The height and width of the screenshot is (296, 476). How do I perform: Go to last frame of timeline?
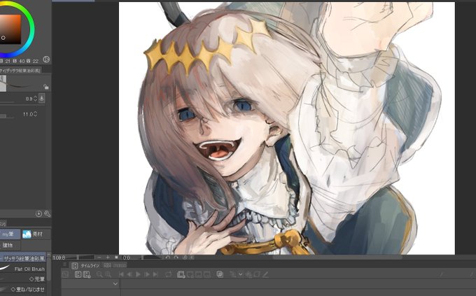(155, 275)
